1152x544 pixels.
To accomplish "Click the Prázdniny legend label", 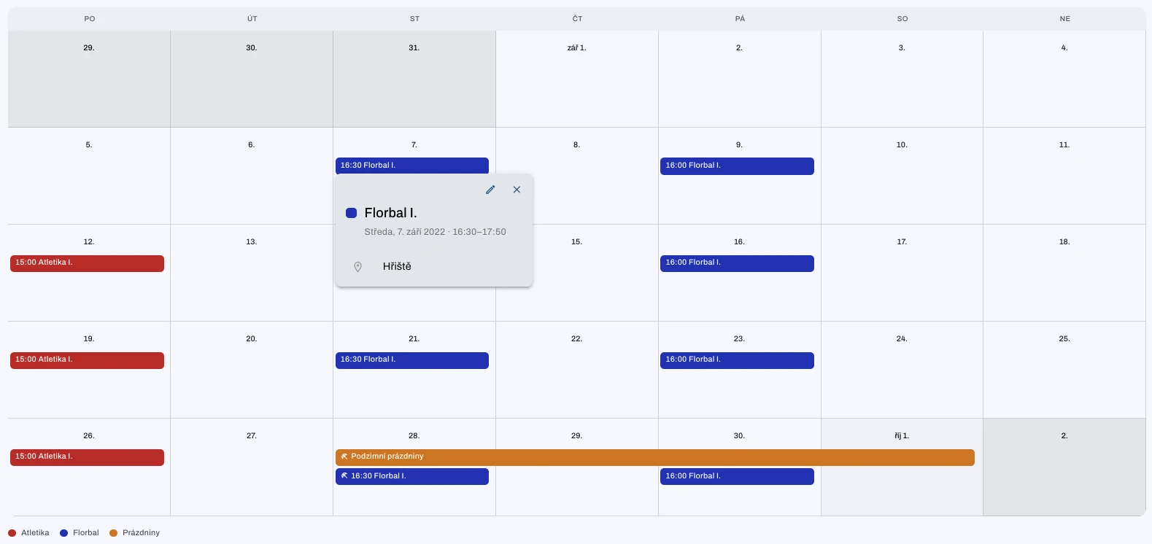I will click(141, 533).
